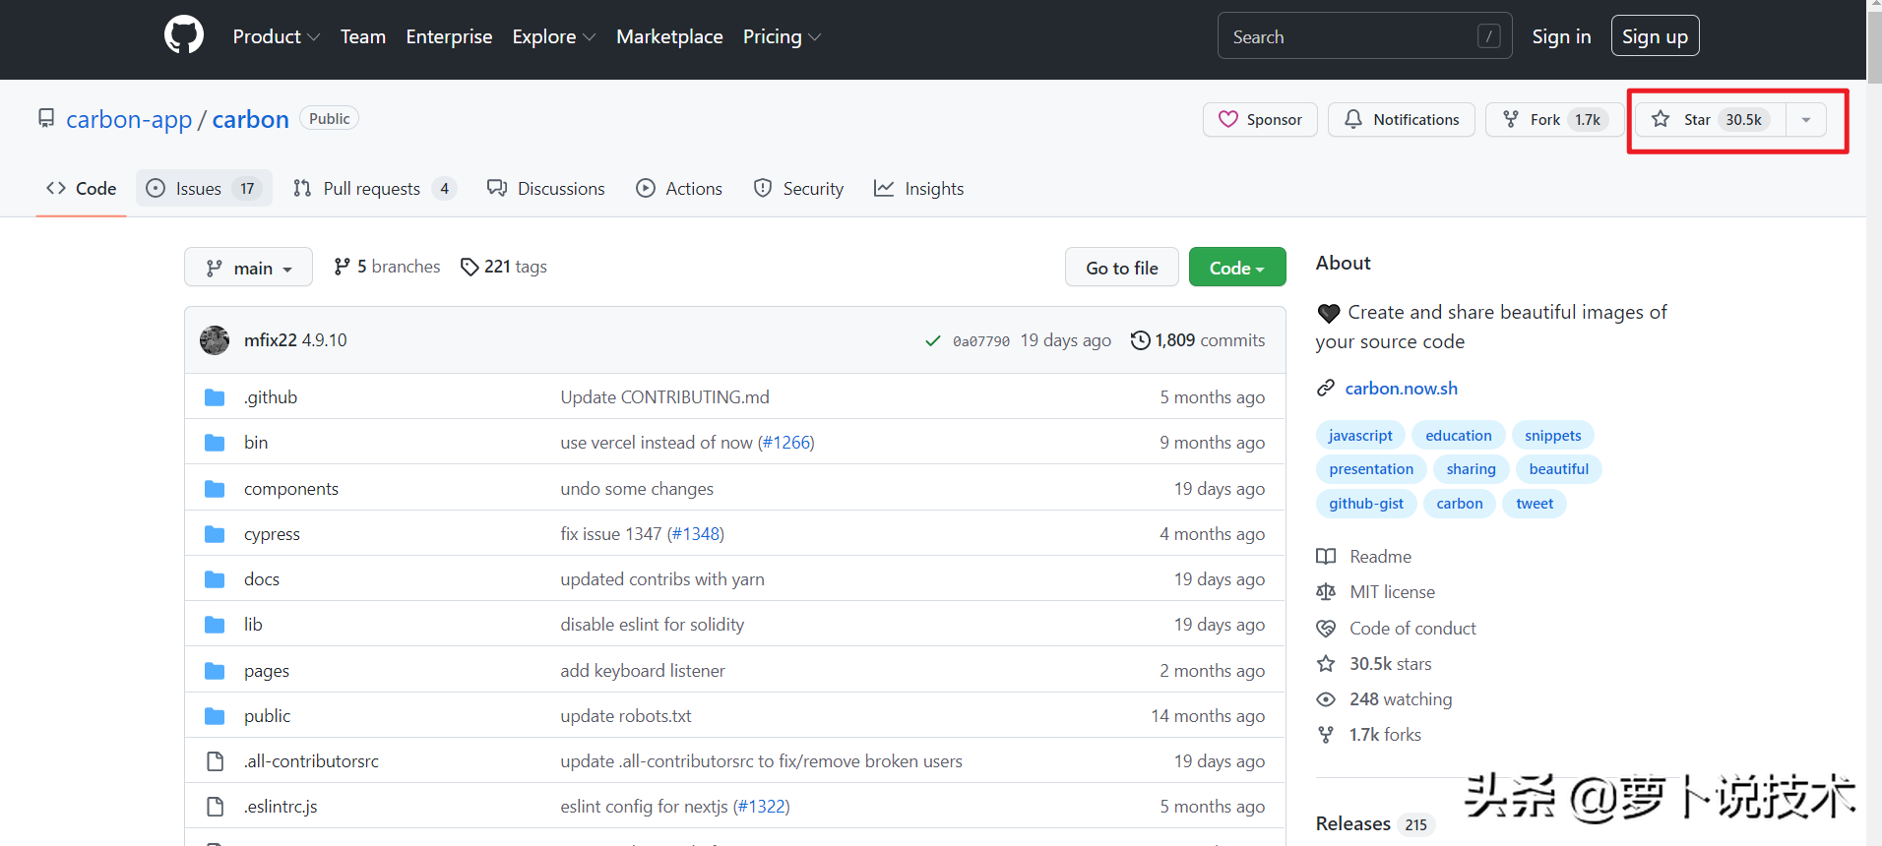This screenshot has width=1882, height=846.
Task: Click the Code of conduct heart icon
Action: (x=1326, y=629)
